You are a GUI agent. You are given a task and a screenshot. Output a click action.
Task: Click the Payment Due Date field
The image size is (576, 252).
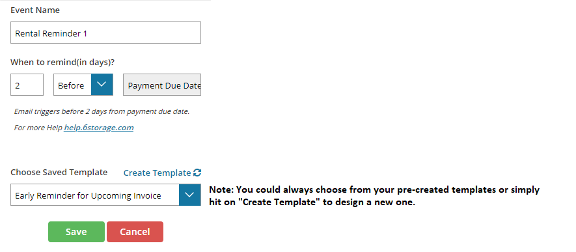click(162, 85)
